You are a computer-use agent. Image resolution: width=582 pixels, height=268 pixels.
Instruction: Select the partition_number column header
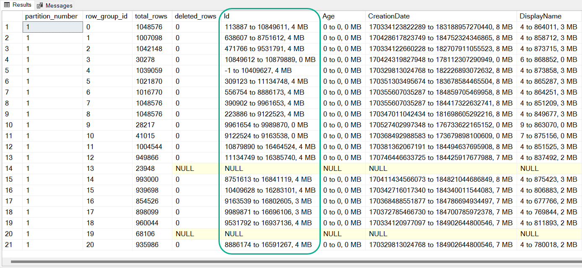click(x=52, y=16)
